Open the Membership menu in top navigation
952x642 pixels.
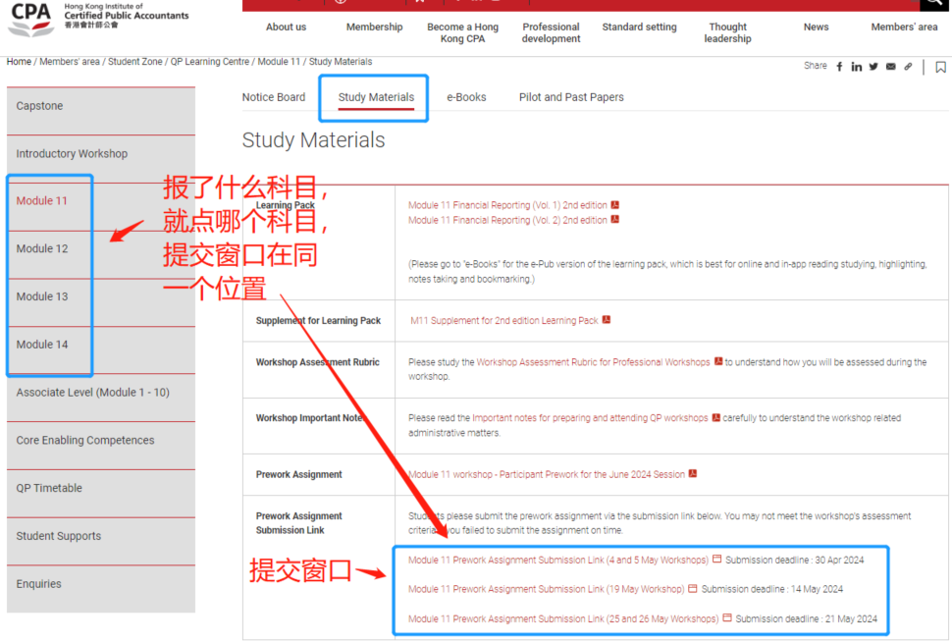[374, 27]
